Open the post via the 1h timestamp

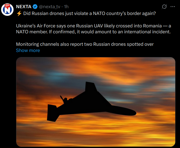pyautogui.click(x=66, y=7)
